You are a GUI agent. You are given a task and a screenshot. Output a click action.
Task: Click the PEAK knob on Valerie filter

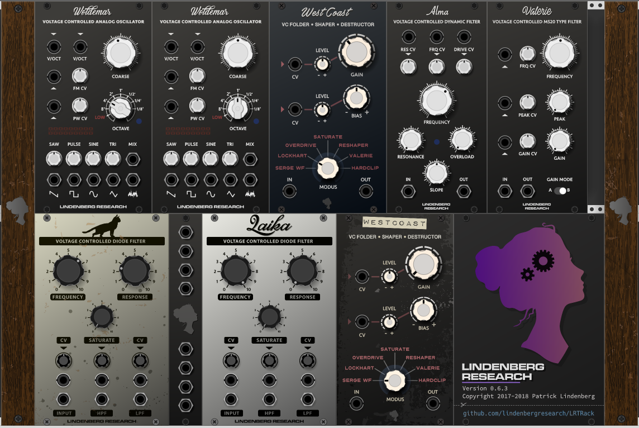pos(560,102)
